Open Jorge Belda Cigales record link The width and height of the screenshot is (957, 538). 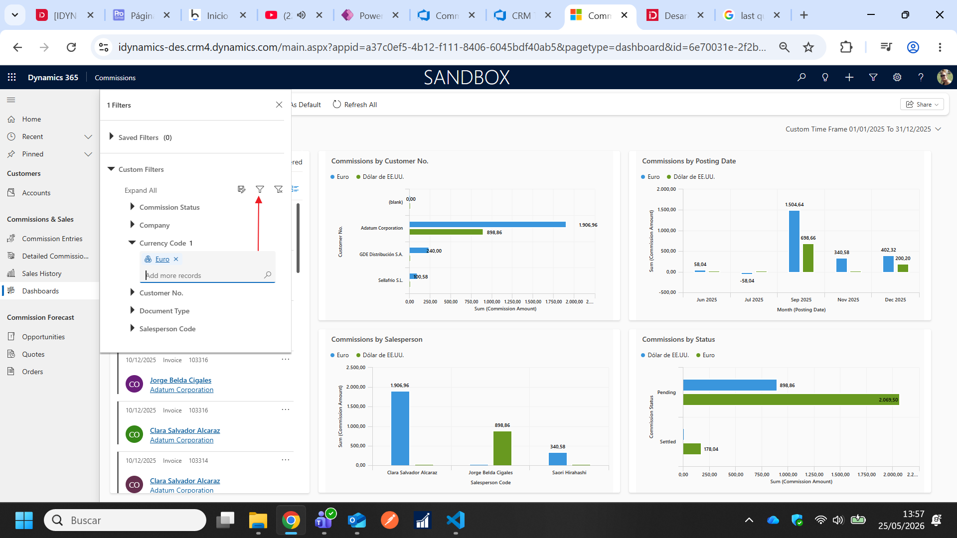(x=180, y=380)
